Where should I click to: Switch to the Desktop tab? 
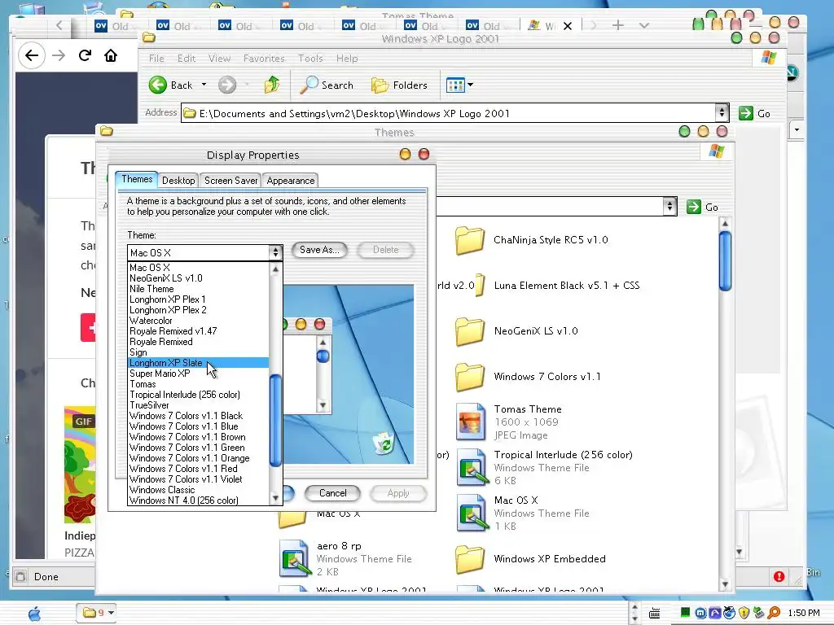point(178,181)
